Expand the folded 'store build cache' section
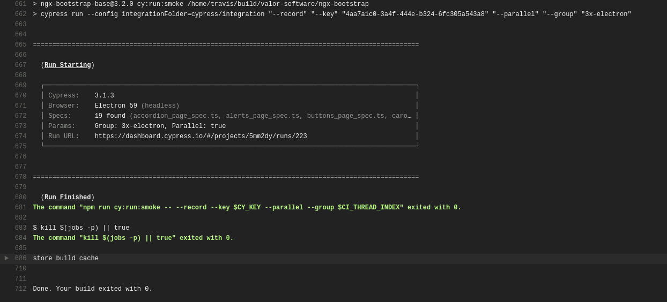The image size is (667, 302). 7,259
